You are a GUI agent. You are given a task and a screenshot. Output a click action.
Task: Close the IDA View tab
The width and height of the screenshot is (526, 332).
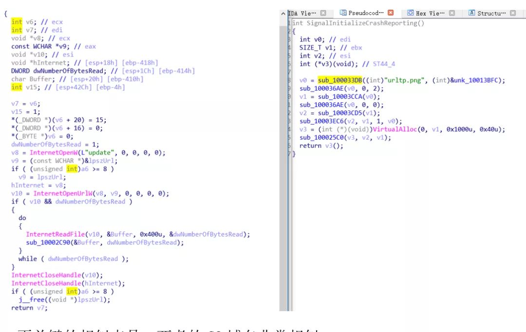[323, 13]
